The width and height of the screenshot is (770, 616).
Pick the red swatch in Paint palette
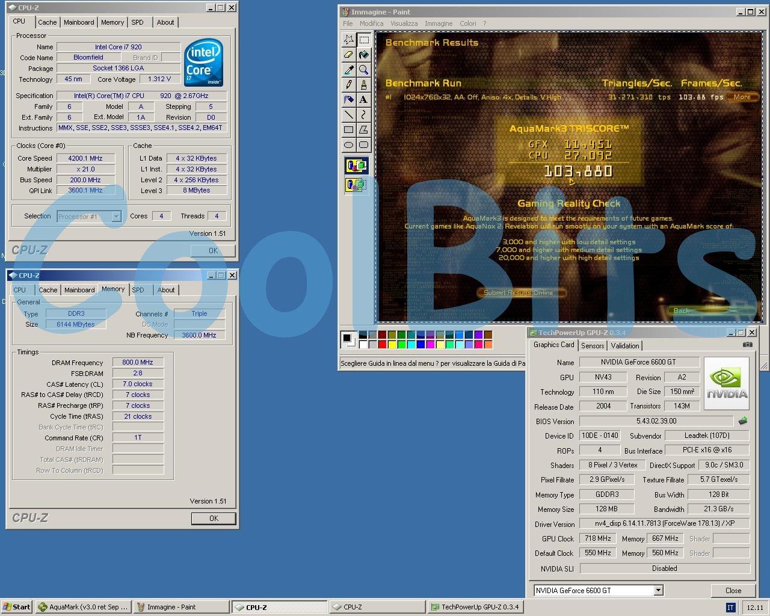[383, 345]
